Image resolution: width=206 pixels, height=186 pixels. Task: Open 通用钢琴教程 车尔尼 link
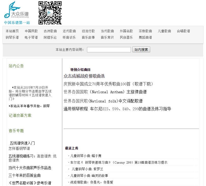click(117, 109)
